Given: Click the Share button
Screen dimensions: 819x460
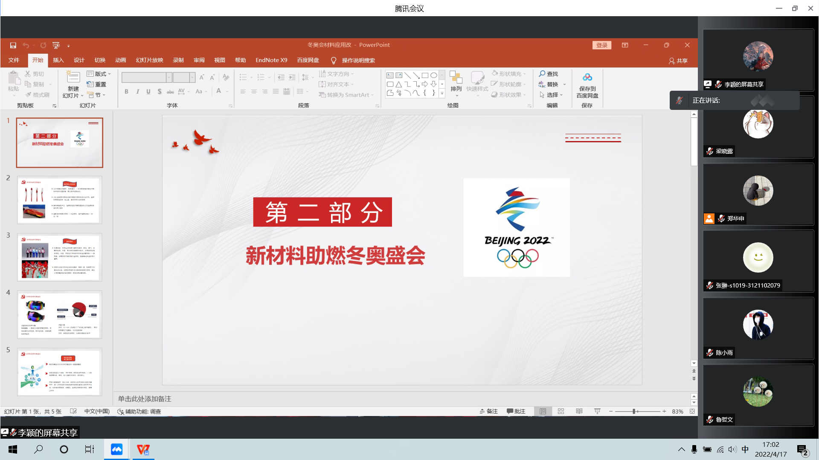Looking at the screenshot, I should [678, 61].
